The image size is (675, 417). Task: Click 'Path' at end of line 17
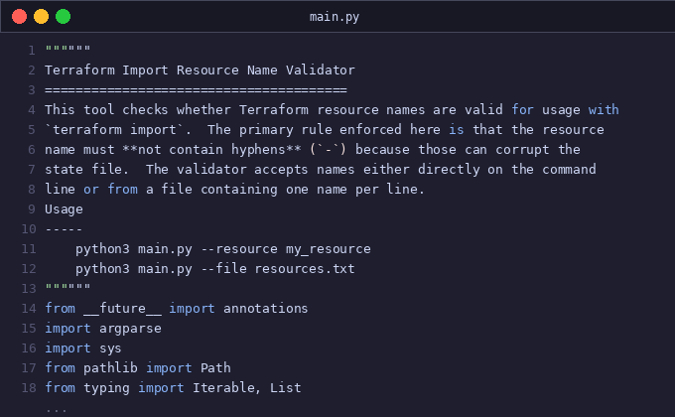click(215, 368)
